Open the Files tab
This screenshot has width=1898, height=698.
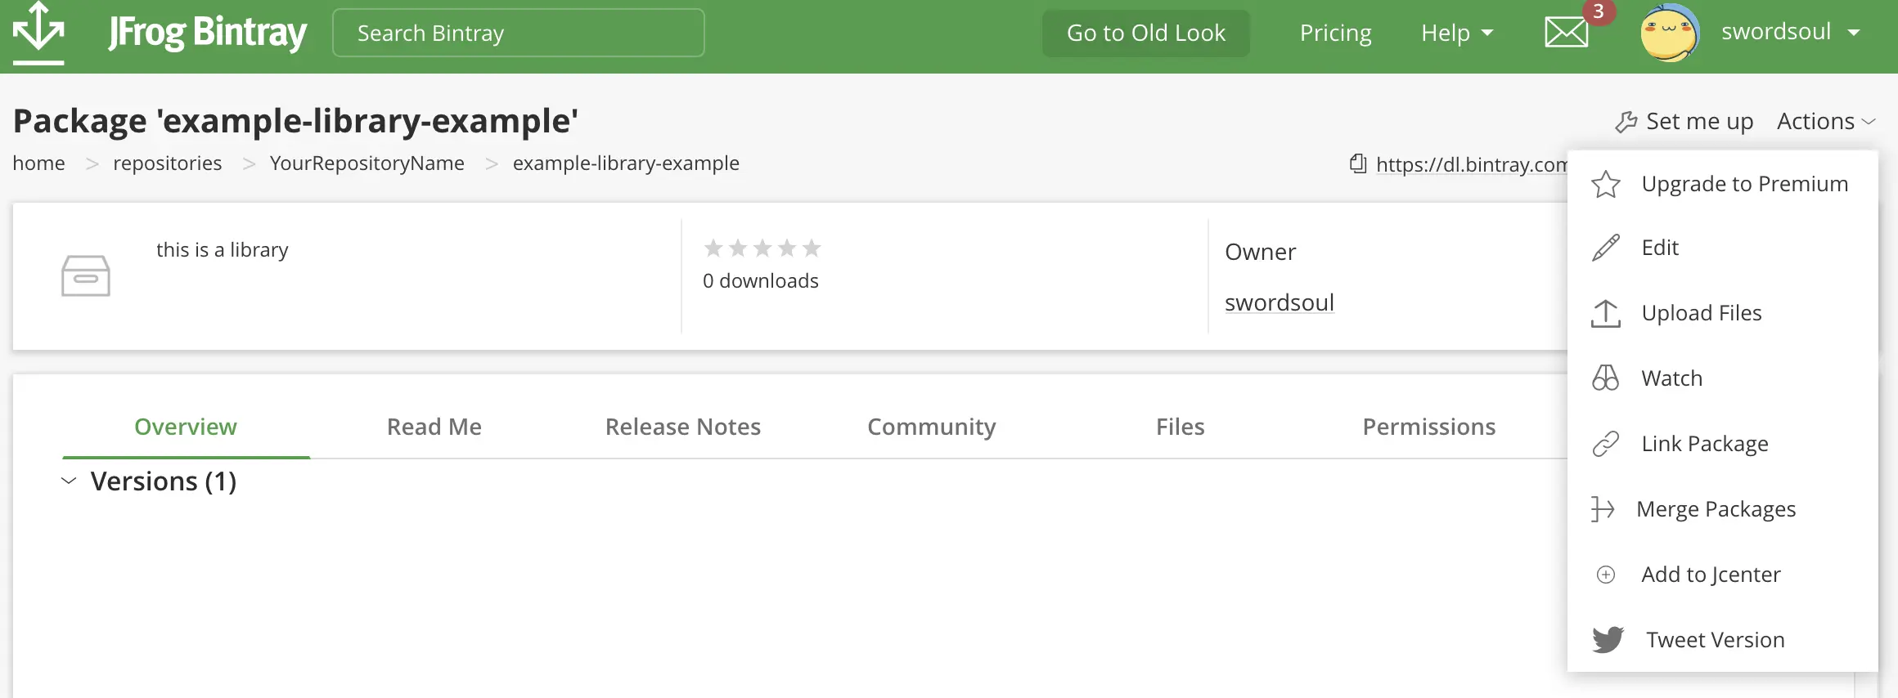[x=1180, y=427]
